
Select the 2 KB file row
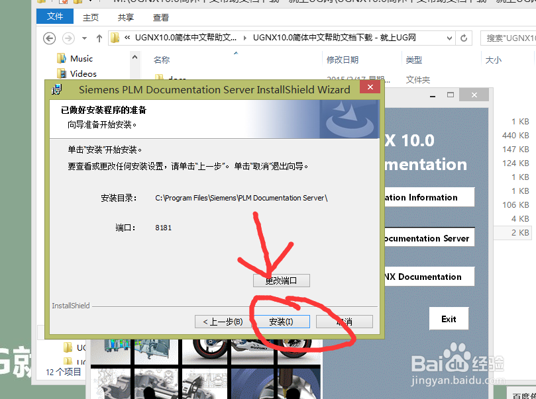[514, 233]
